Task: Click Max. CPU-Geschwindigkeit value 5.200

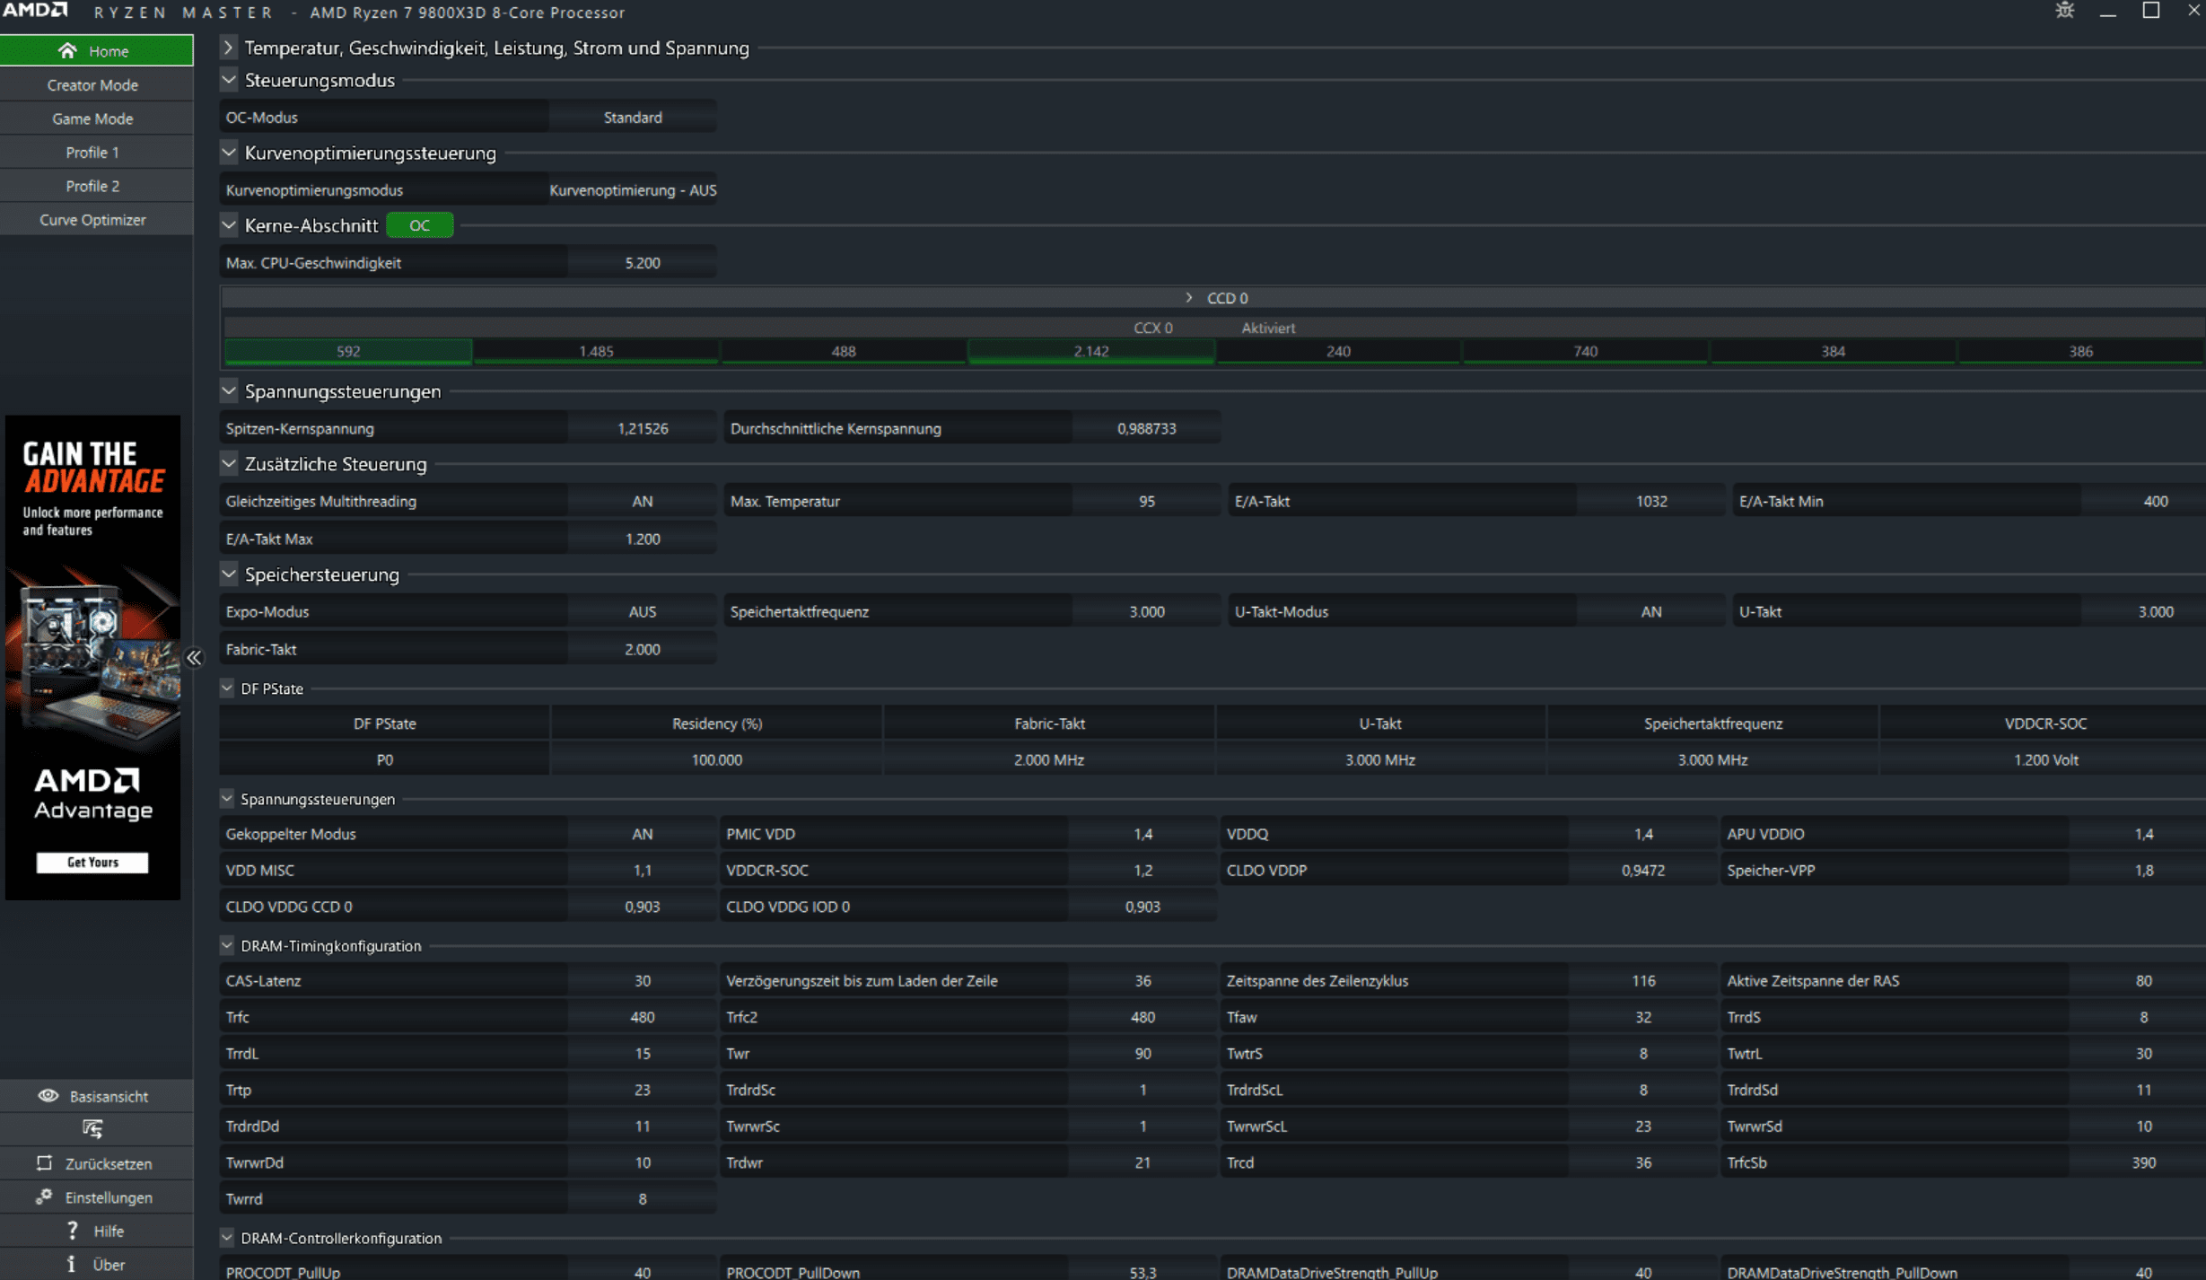Action: click(642, 263)
